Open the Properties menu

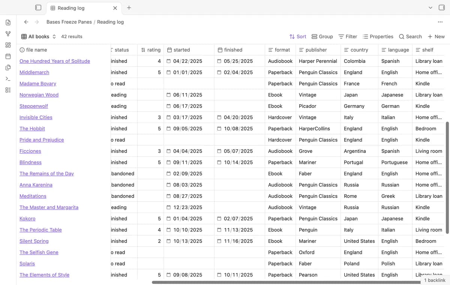(378, 36)
